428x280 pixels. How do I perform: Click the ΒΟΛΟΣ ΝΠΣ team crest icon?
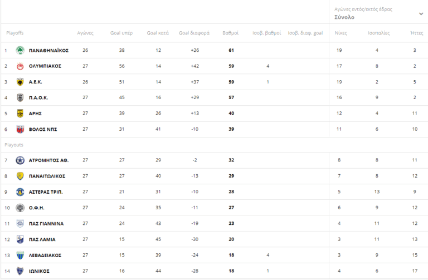20,129
